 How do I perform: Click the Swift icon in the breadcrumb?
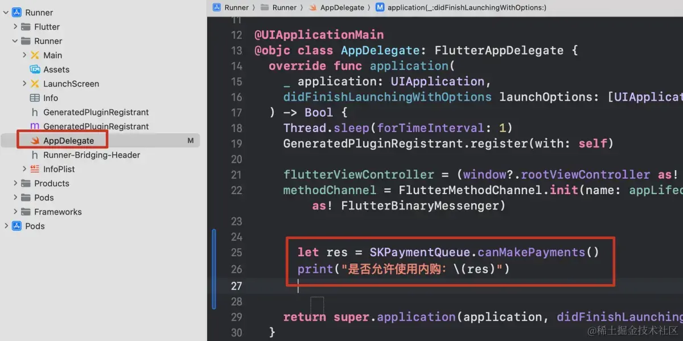pyautogui.click(x=313, y=7)
